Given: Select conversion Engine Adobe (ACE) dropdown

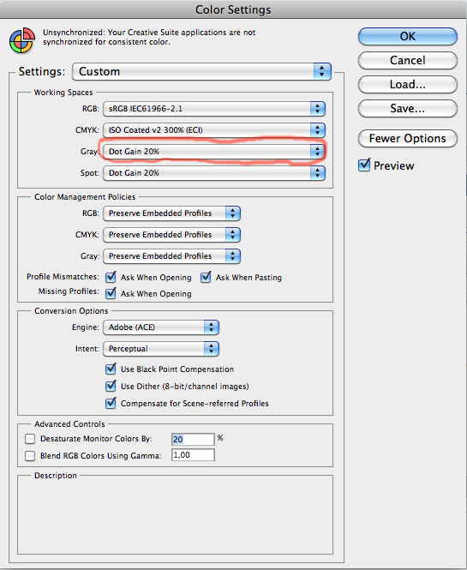Looking at the screenshot, I should 161,327.
